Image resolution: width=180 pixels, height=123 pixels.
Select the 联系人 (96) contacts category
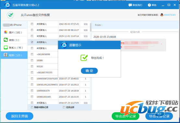[x=14, y=48]
